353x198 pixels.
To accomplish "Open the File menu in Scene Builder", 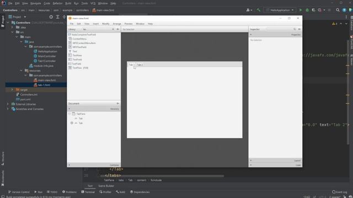I will (72, 24).
